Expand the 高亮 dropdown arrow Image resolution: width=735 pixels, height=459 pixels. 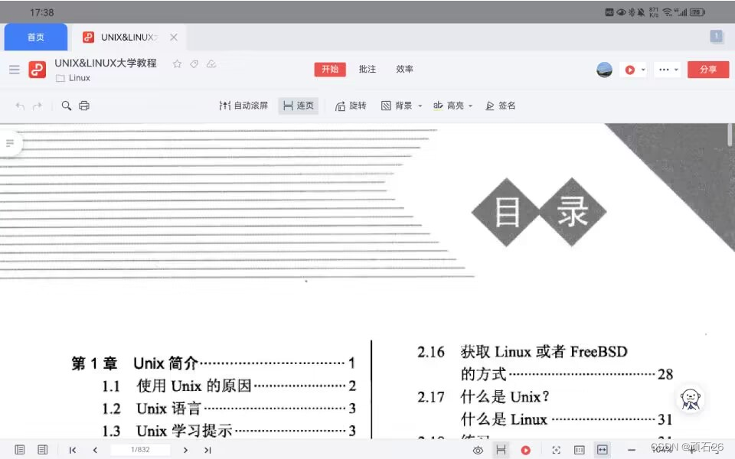(471, 106)
